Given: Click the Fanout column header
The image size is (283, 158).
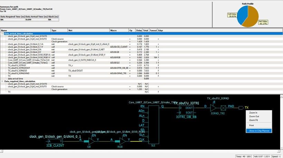Looking at the screenshot, I should pos(153,30).
